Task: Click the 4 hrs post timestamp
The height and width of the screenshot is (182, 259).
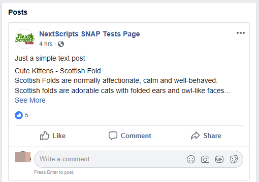Action: (x=46, y=44)
